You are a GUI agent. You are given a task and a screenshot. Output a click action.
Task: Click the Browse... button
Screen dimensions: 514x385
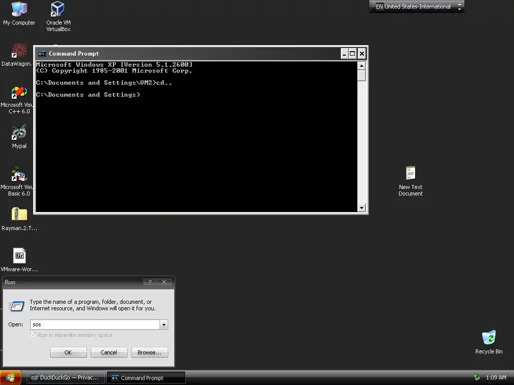[x=150, y=352]
